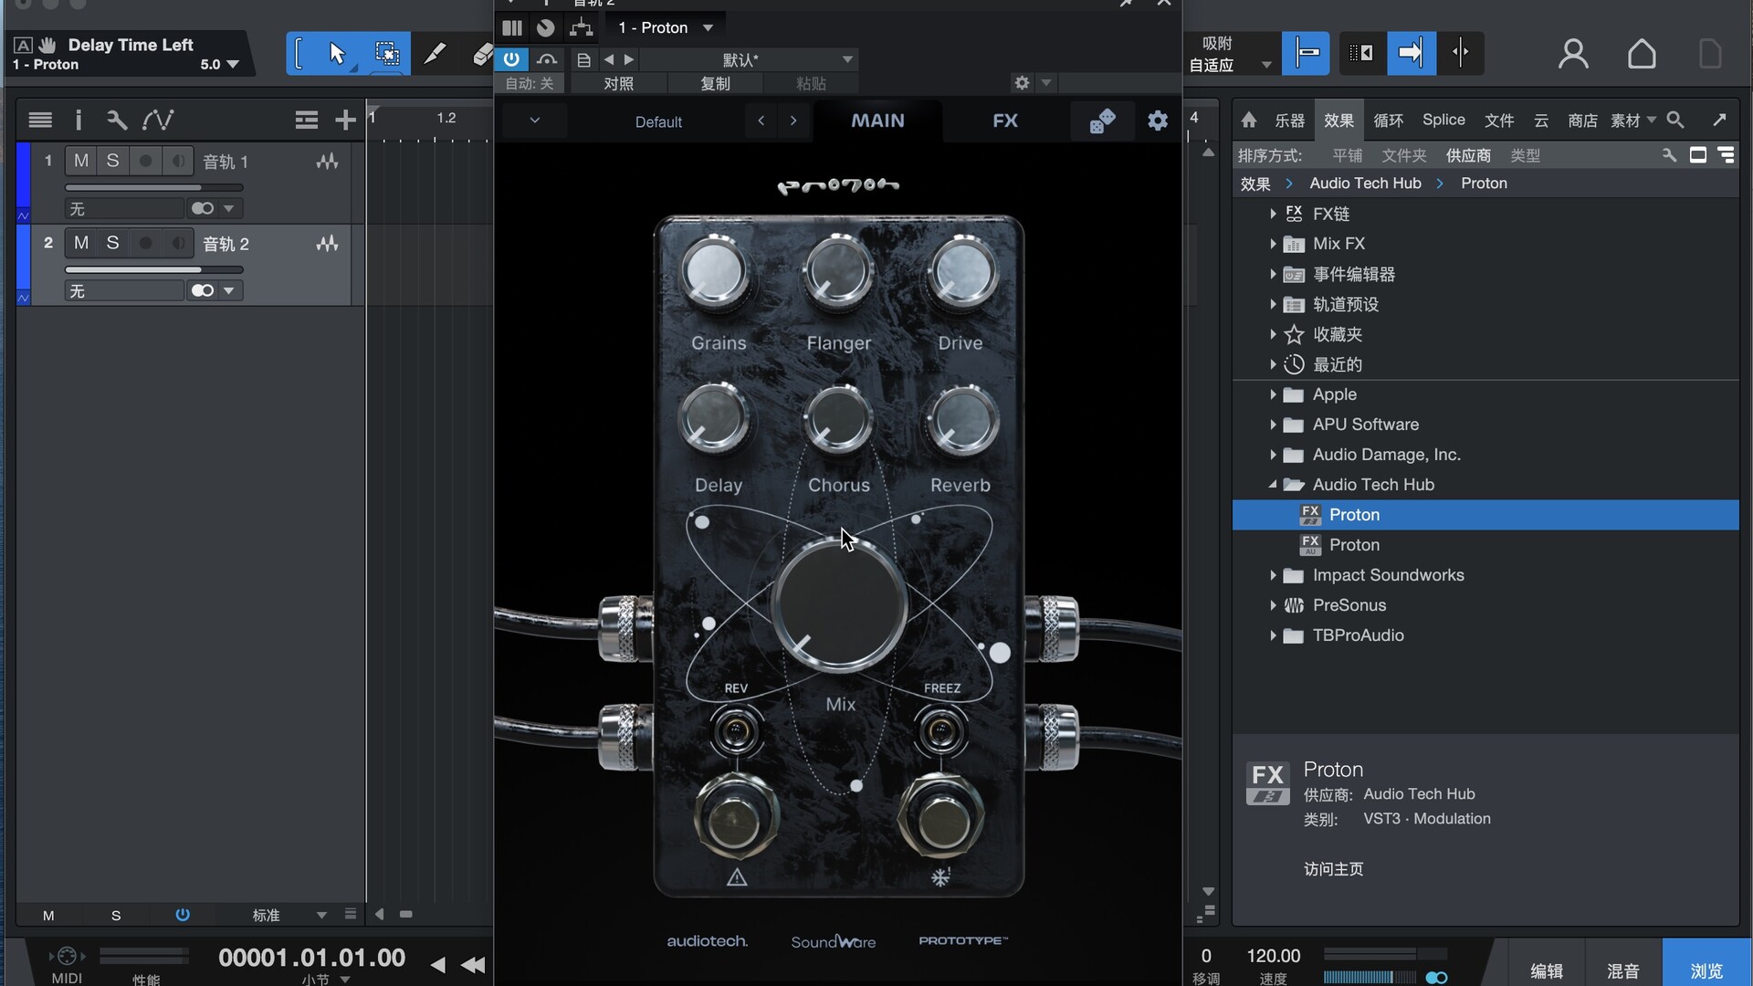
Task: Solo track 1
Action: coord(112,161)
